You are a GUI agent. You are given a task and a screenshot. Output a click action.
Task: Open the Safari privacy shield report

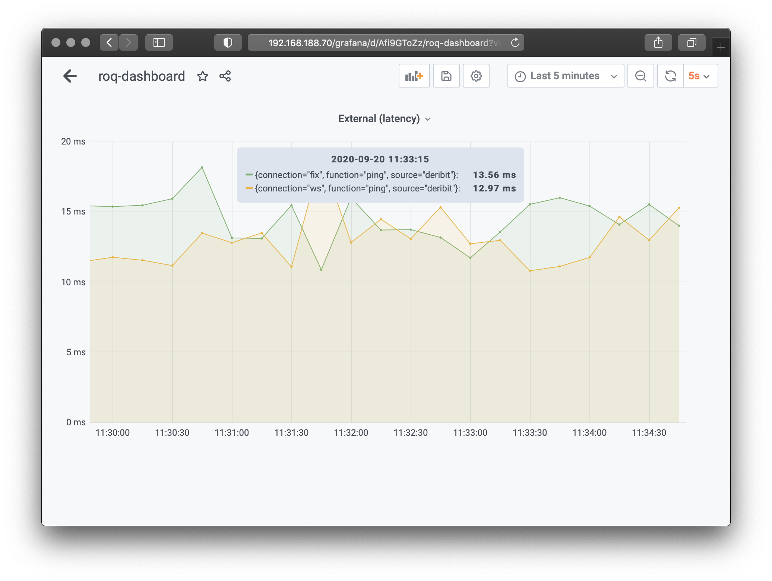(x=228, y=42)
